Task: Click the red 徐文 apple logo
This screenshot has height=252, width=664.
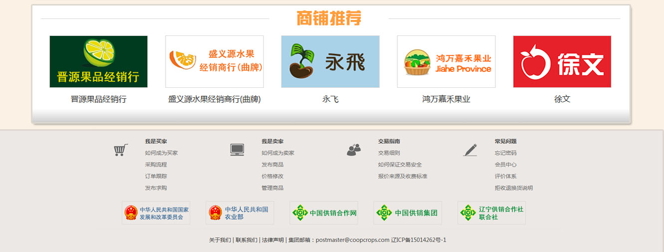Action: click(x=562, y=61)
